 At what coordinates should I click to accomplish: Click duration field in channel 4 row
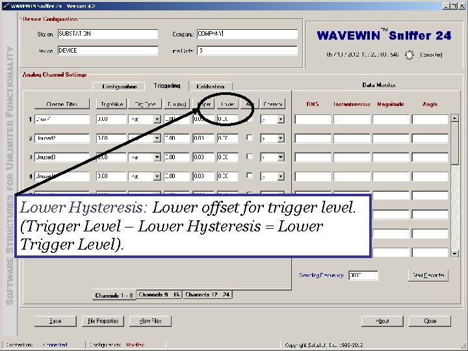(177, 176)
